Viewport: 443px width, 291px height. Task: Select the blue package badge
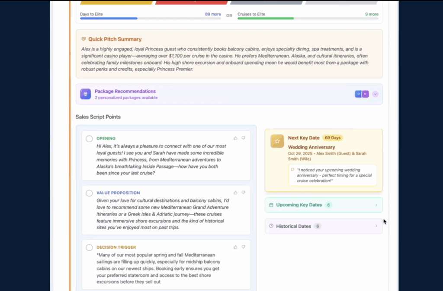point(358,94)
